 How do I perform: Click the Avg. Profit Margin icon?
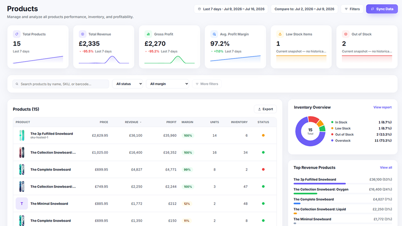[x=214, y=34]
